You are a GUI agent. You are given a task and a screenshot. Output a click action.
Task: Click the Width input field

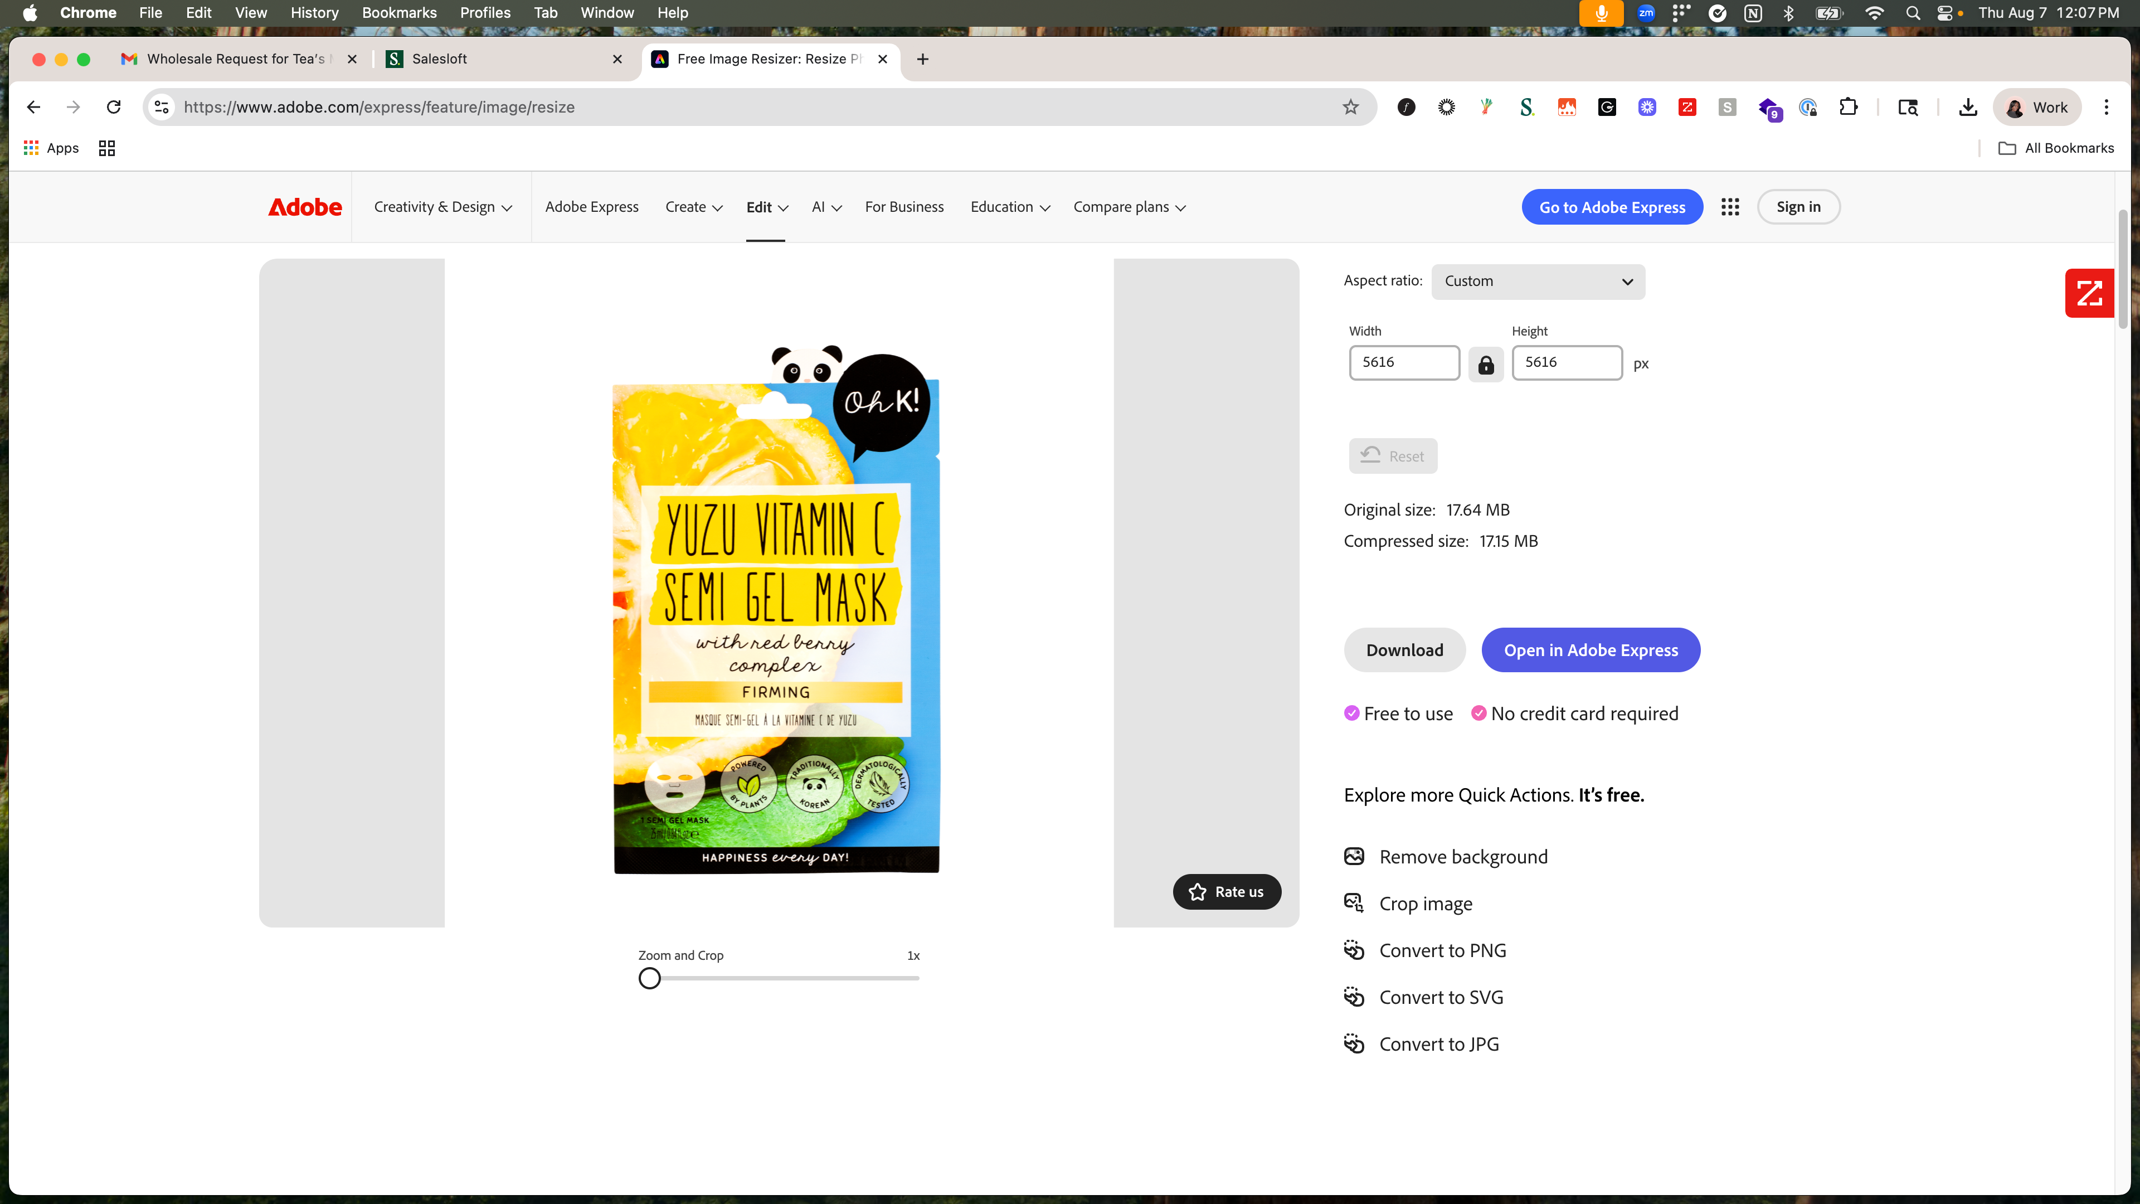[1403, 362]
